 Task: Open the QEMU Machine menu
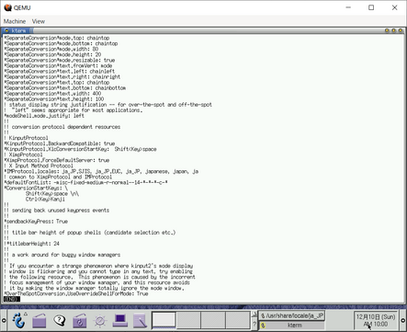pyautogui.click(x=15, y=21)
